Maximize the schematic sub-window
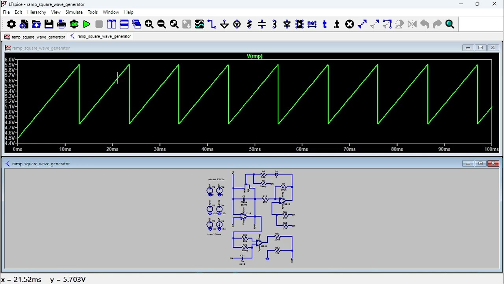 [480, 163]
